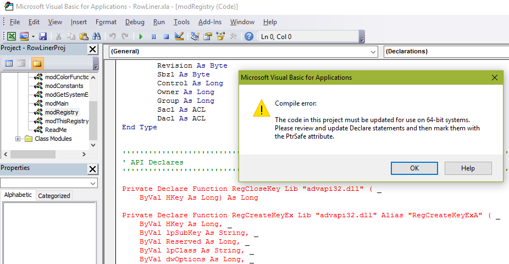The height and width of the screenshot is (264, 509).
Task: Open the Object Browser toolbar icon
Action: [220, 36]
